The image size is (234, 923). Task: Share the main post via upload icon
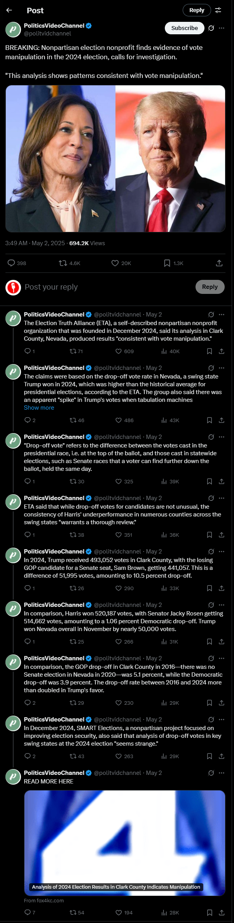pyautogui.click(x=219, y=263)
